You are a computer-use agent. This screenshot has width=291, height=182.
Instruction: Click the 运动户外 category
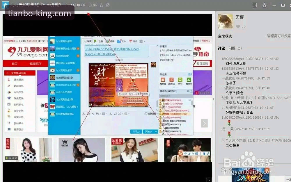click(19, 92)
